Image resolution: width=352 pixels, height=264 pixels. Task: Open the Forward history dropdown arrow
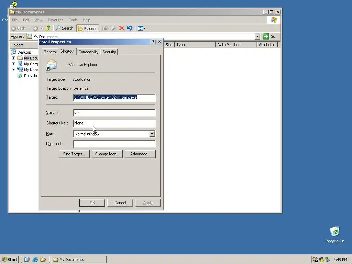point(42,28)
